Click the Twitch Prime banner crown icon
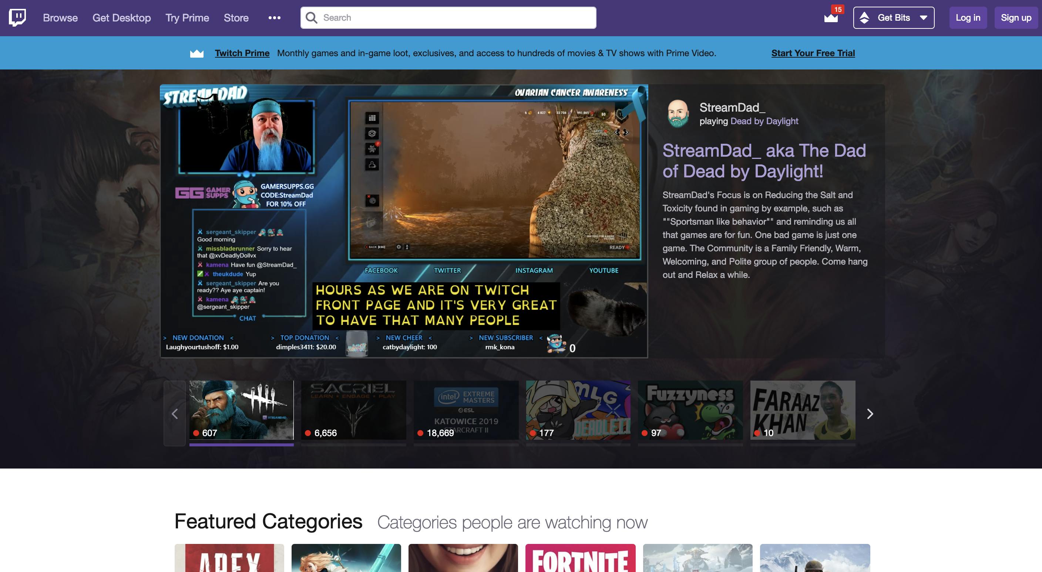1042x572 pixels. 197,53
